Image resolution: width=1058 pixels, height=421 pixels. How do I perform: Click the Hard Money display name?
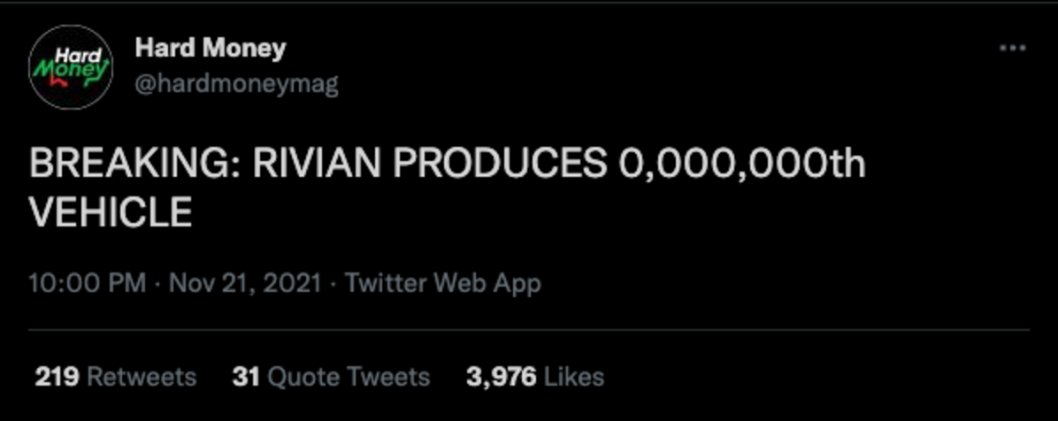click(211, 49)
